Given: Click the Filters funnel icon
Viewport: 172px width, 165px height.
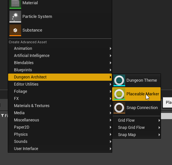Looking at the screenshot, I should coord(3,116).
